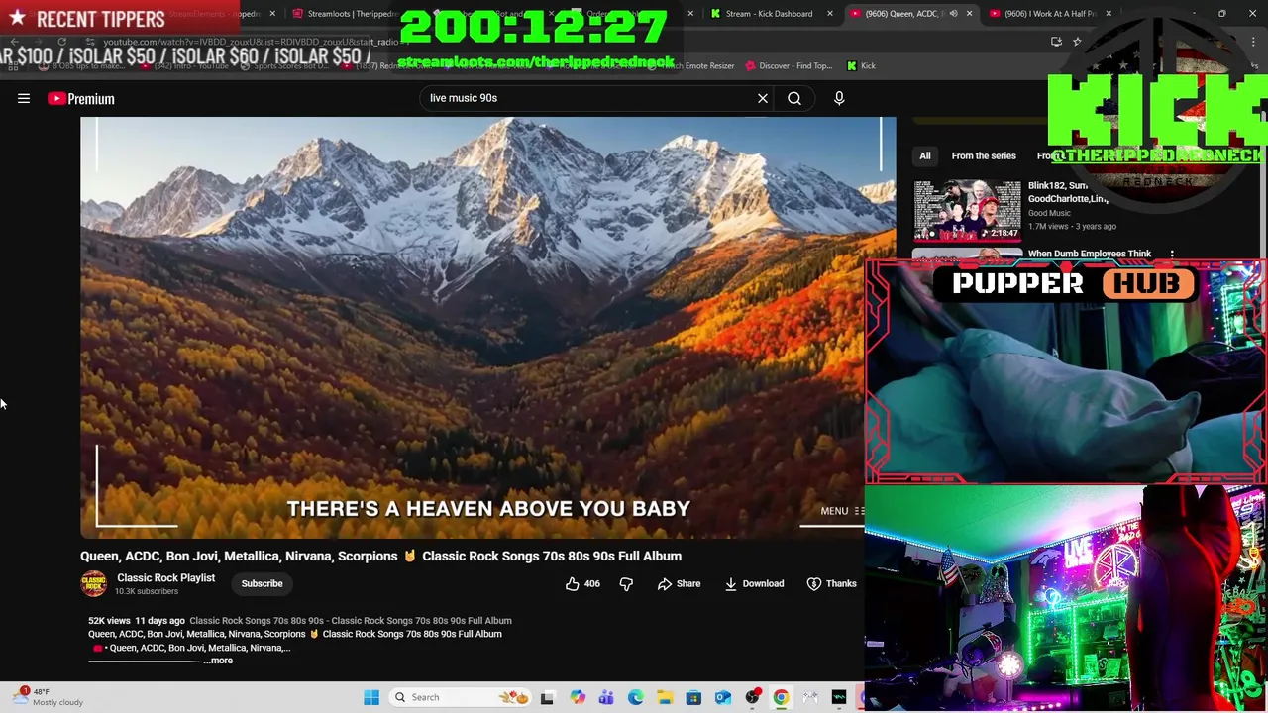Install app icon in address bar

pos(1056,42)
